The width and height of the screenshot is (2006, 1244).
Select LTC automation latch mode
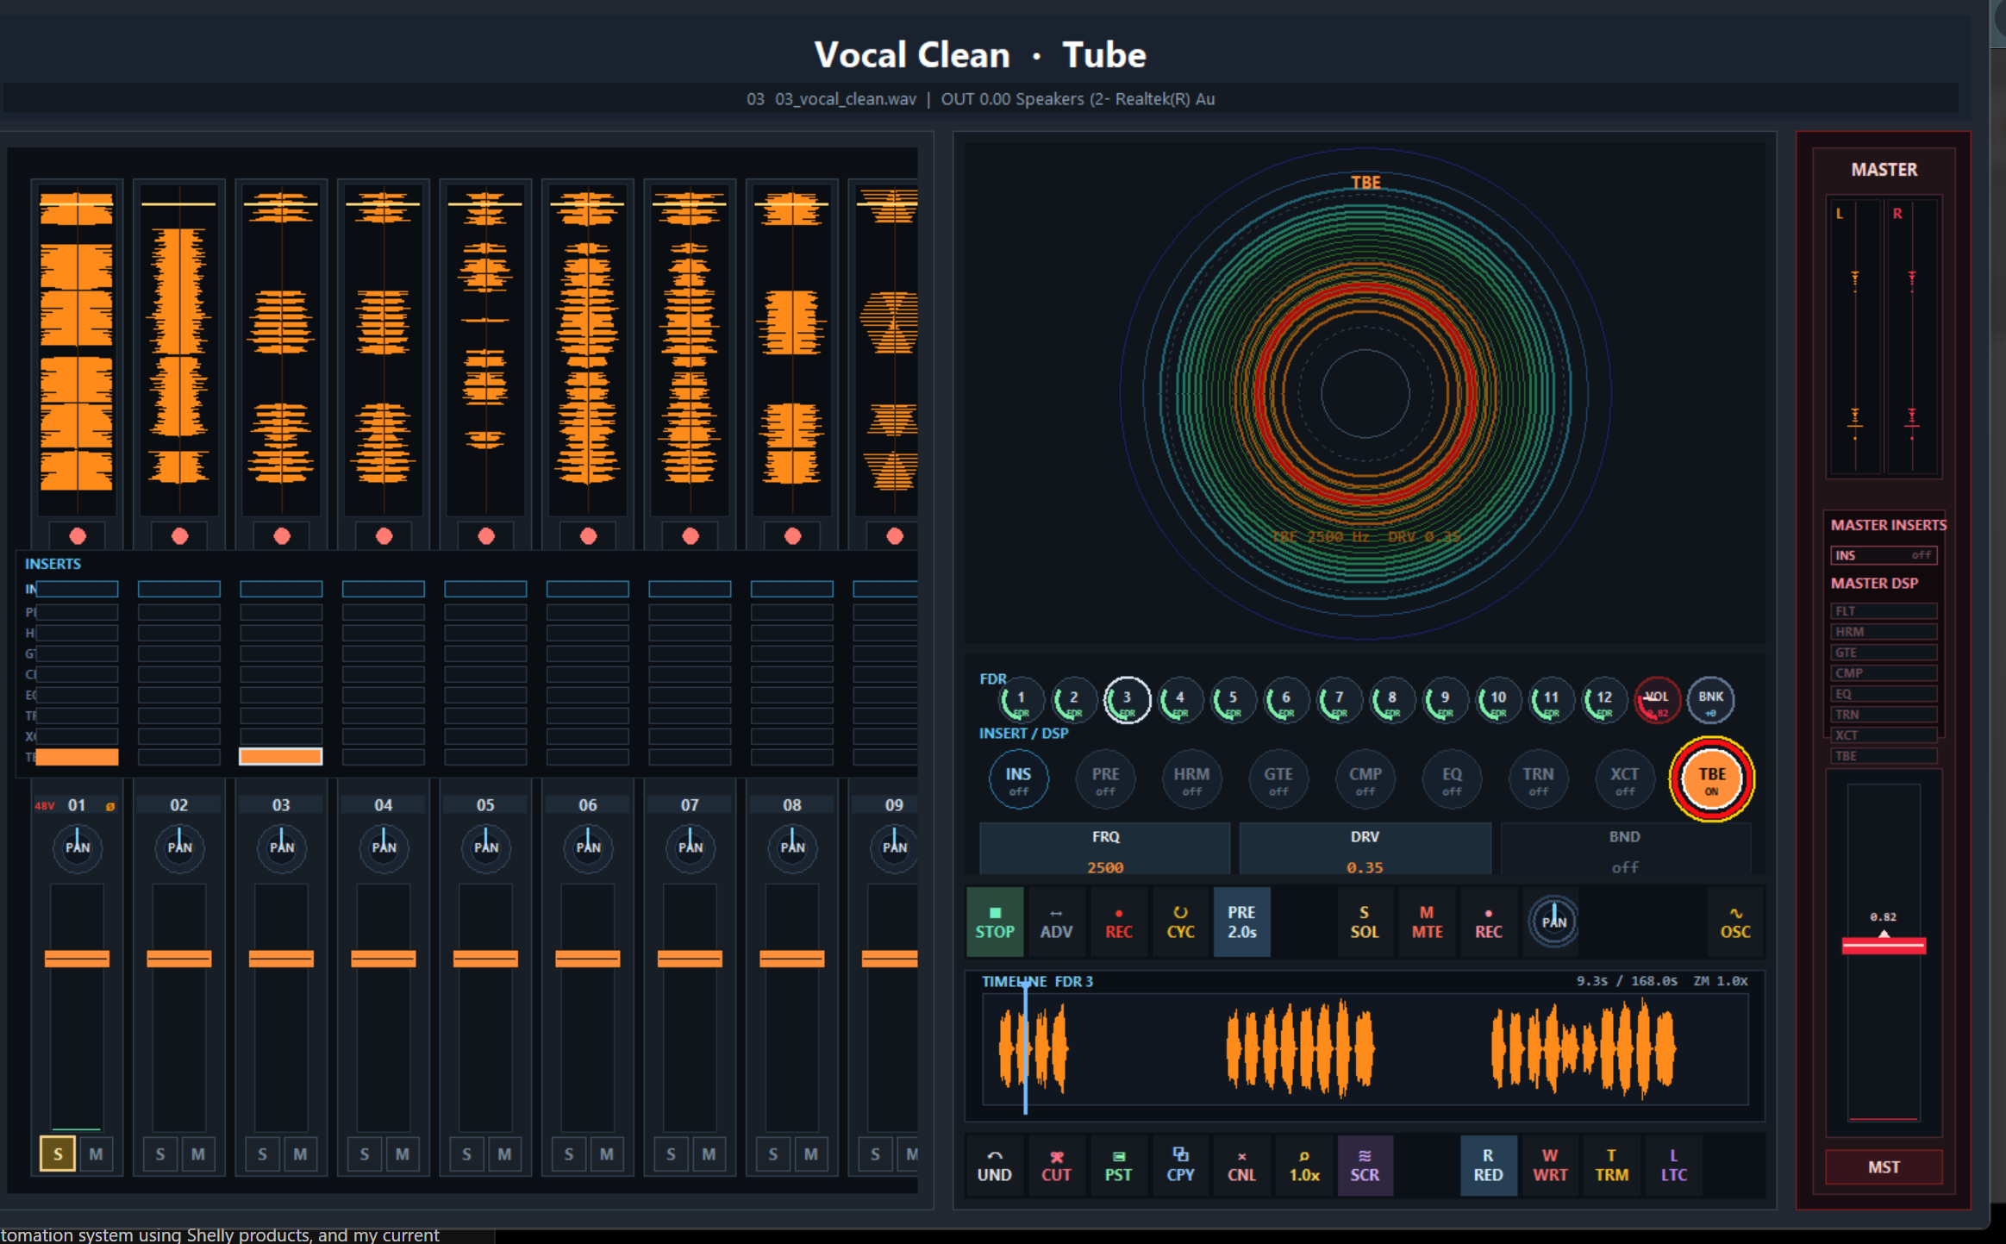[x=1673, y=1165]
